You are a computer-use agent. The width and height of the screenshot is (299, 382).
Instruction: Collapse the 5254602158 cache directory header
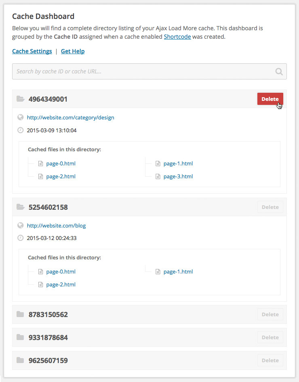pos(149,207)
